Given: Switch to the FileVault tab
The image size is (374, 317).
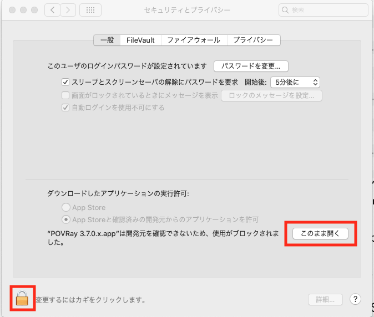Looking at the screenshot, I should [141, 40].
